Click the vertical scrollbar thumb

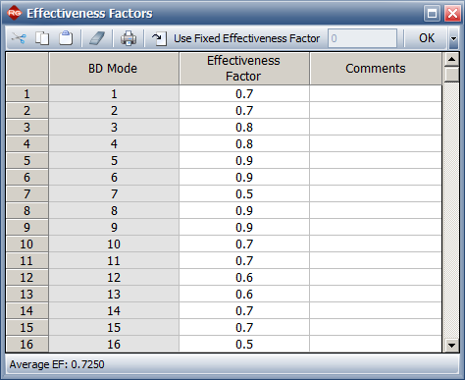click(x=452, y=75)
